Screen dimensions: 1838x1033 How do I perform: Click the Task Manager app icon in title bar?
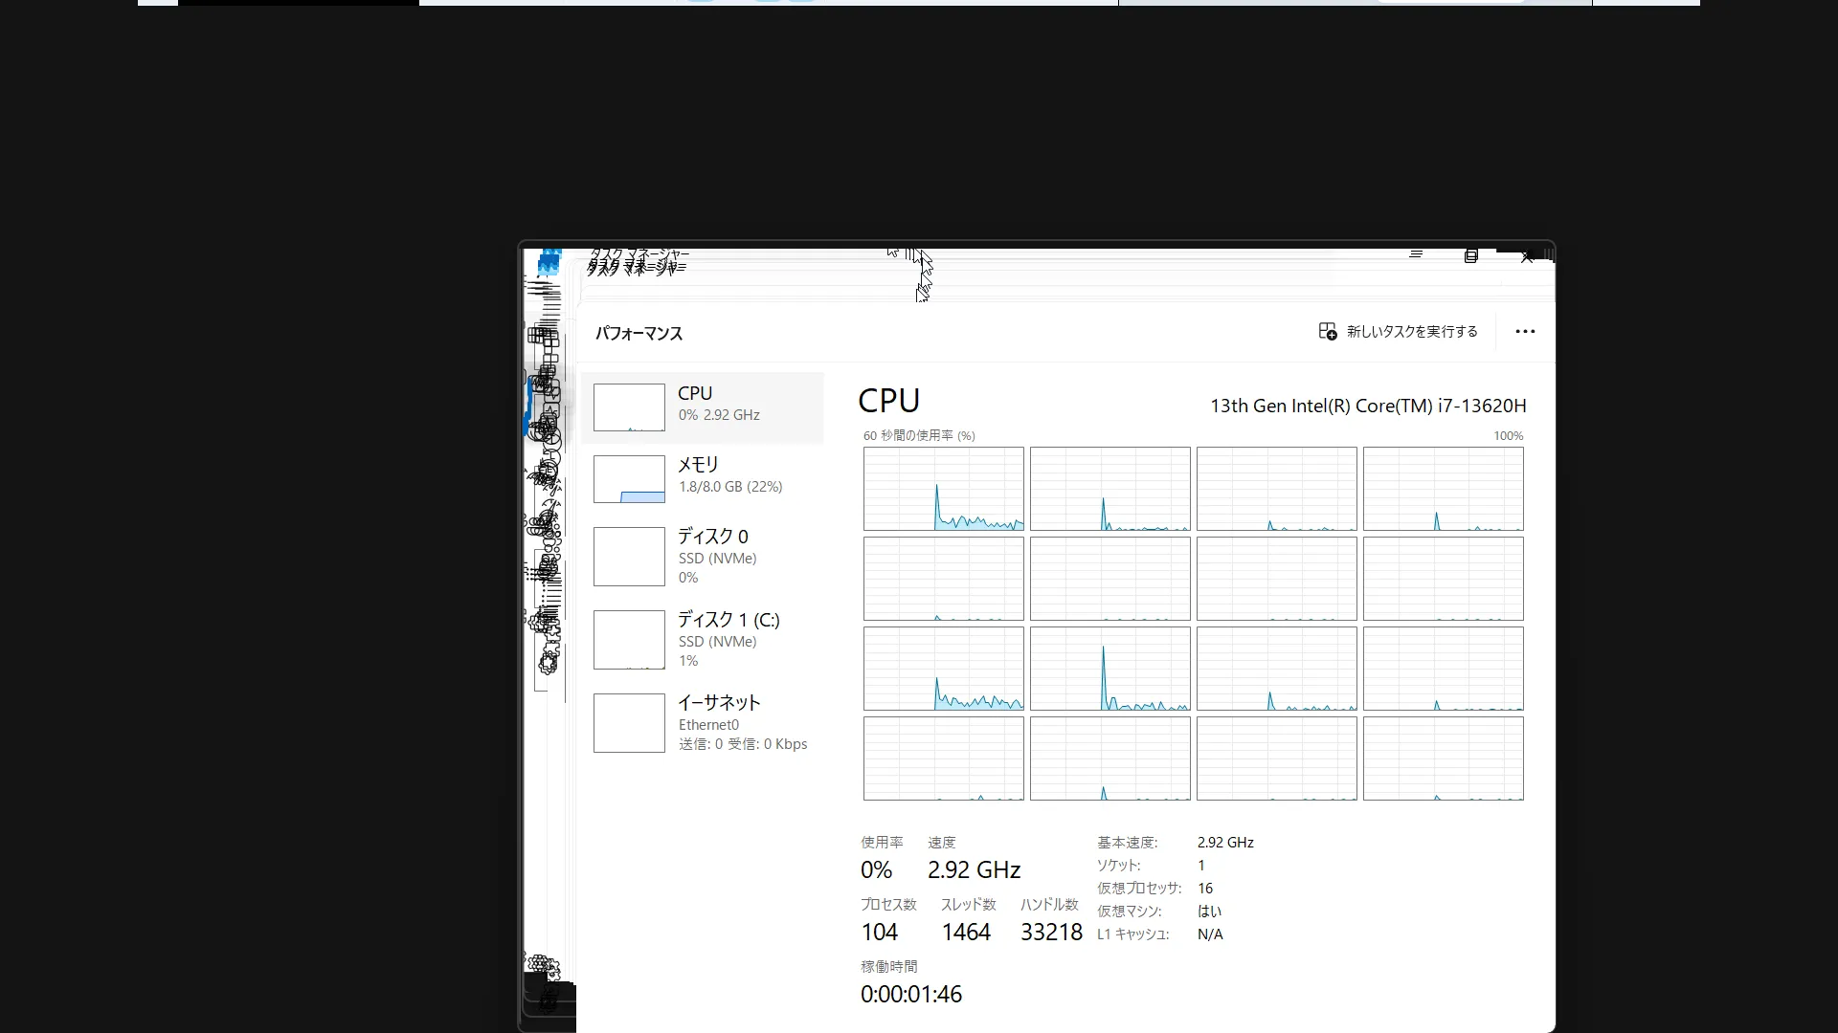coord(549,262)
